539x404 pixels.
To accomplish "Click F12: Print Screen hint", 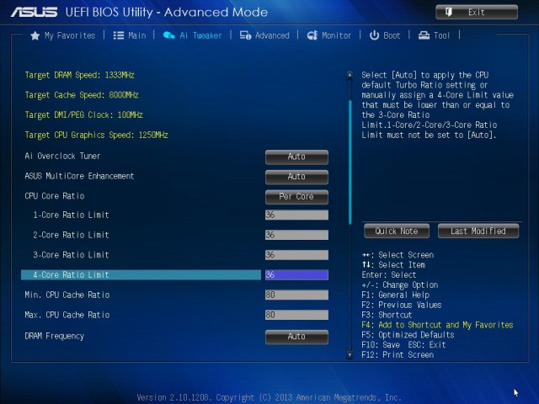I will point(398,355).
